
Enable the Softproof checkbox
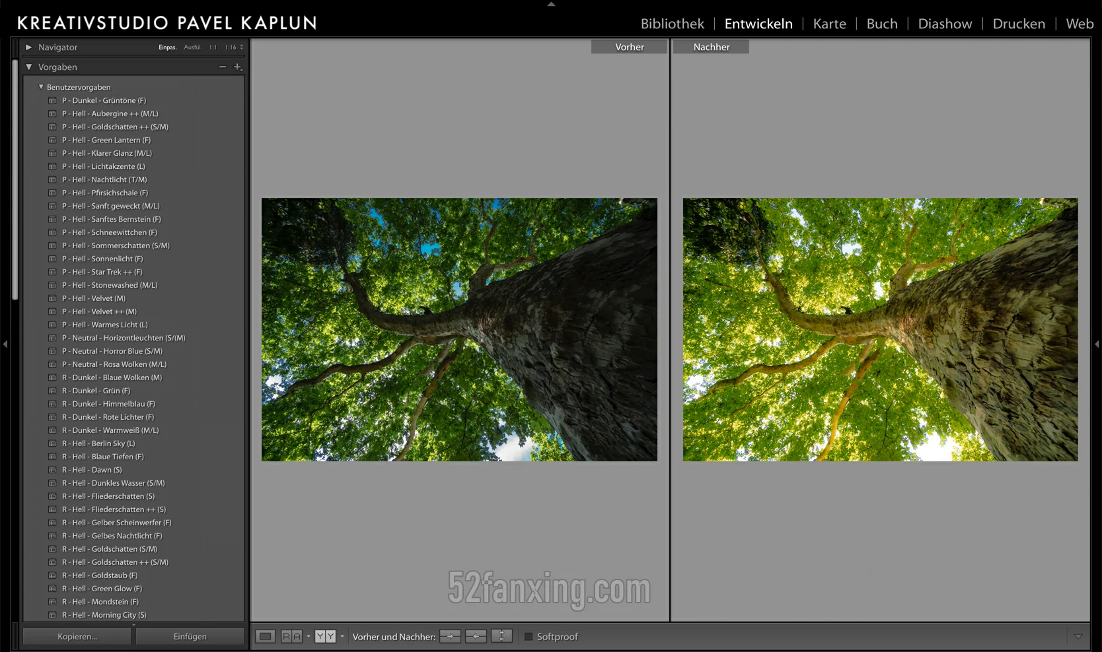(529, 637)
